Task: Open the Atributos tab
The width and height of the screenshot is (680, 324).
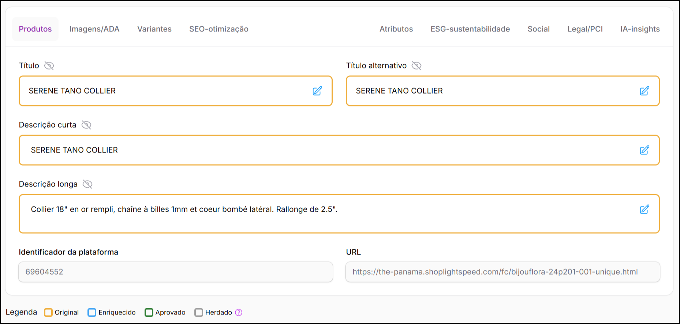Action: (x=396, y=29)
